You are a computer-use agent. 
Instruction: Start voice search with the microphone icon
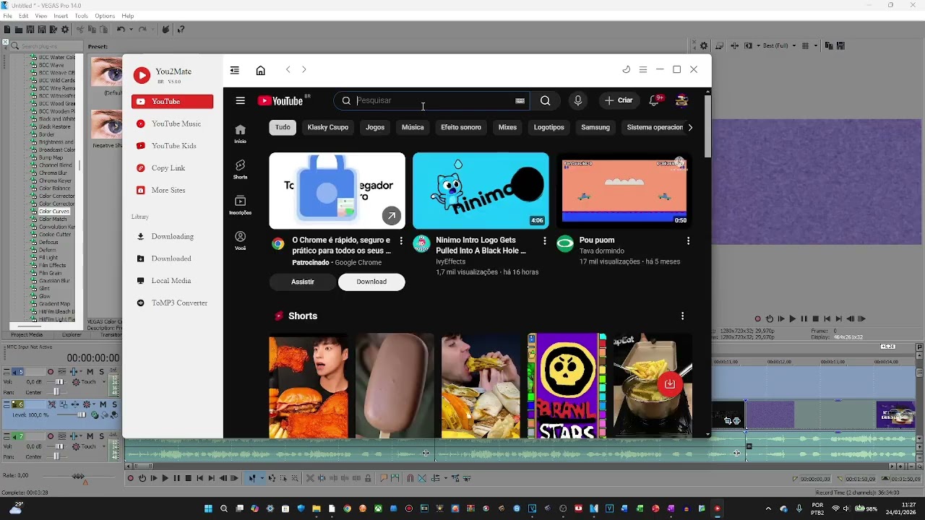click(x=577, y=101)
